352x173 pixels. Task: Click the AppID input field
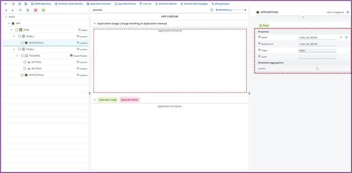point(317,38)
